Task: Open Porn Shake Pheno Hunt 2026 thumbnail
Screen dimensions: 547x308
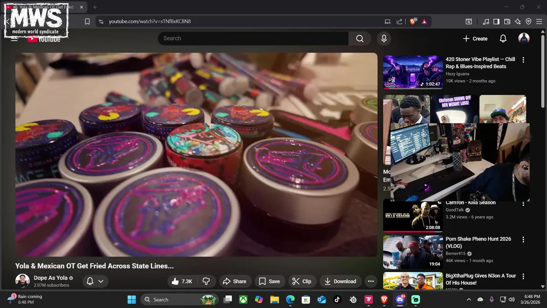Action: coord(413,252)
